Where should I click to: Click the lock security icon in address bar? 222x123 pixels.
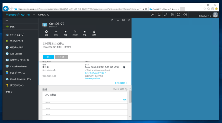143,9
